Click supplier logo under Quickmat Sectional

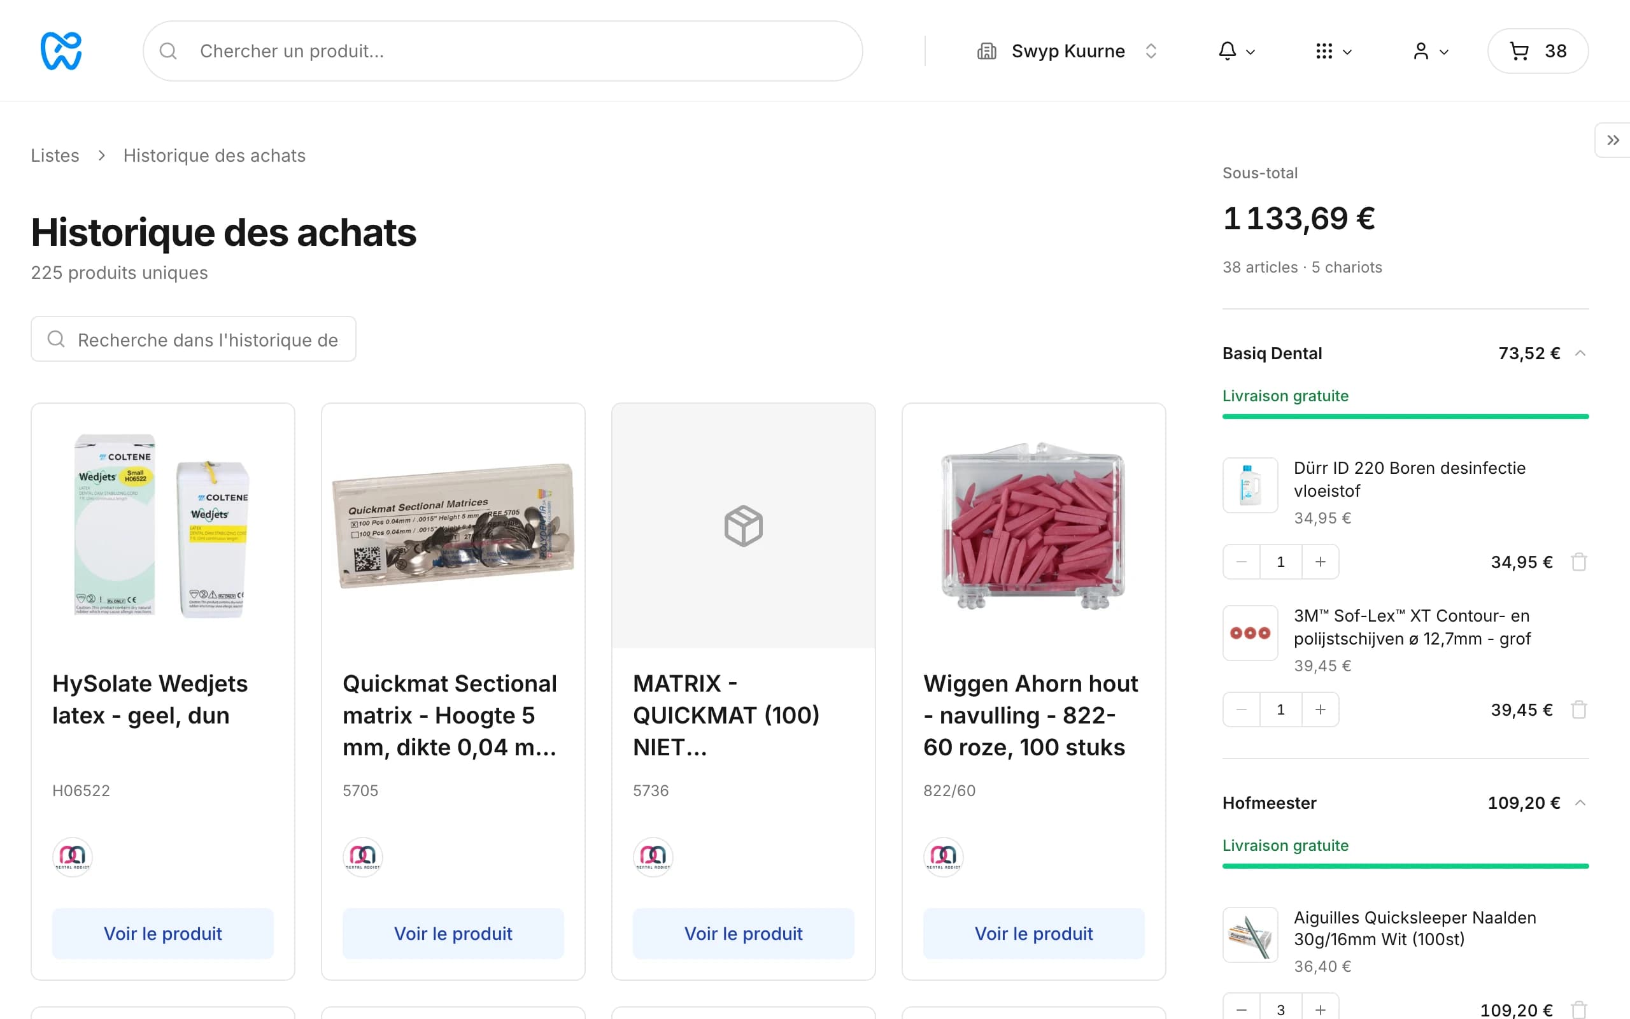(x=363, y=857)
